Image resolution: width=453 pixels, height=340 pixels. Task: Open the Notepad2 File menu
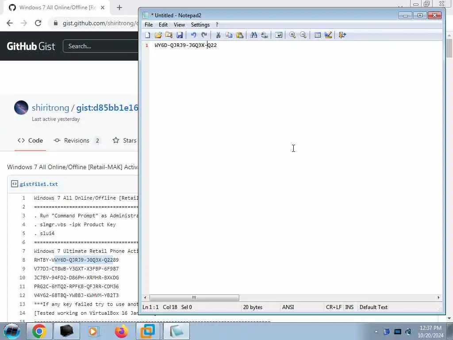click(149, 25)
